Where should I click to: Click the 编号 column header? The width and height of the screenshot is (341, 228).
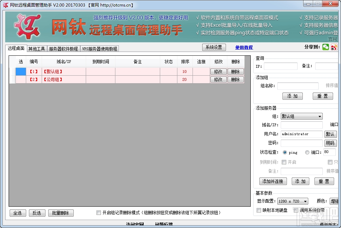tap(34, 62)
